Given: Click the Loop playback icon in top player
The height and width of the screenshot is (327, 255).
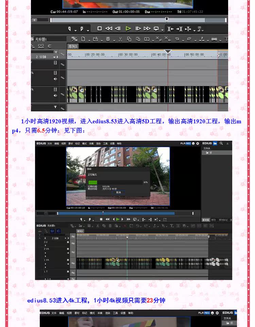Looking at the screenshot, I should 156,29.
